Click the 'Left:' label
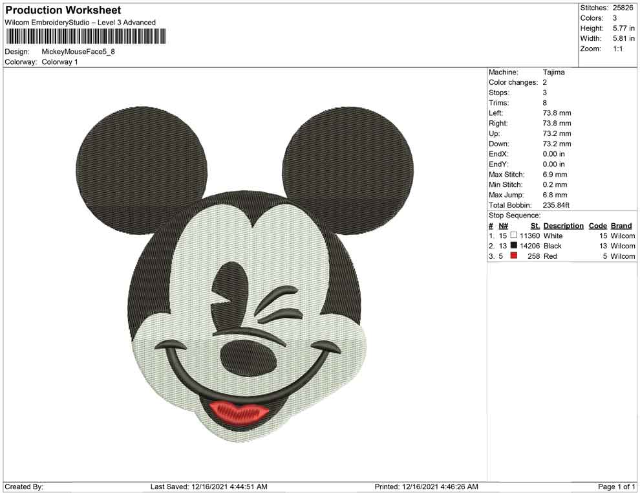Image resolution: width=640 pixels, height=493 pixels. point(496,113)
